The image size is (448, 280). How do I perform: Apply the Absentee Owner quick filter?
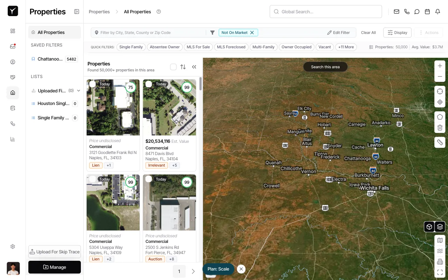164,47
